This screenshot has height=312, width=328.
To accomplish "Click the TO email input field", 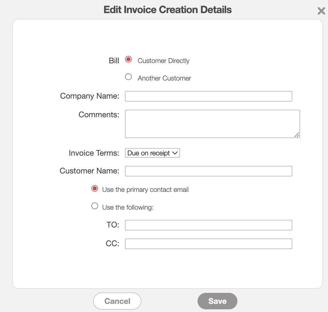I will (x=208, y=225).
